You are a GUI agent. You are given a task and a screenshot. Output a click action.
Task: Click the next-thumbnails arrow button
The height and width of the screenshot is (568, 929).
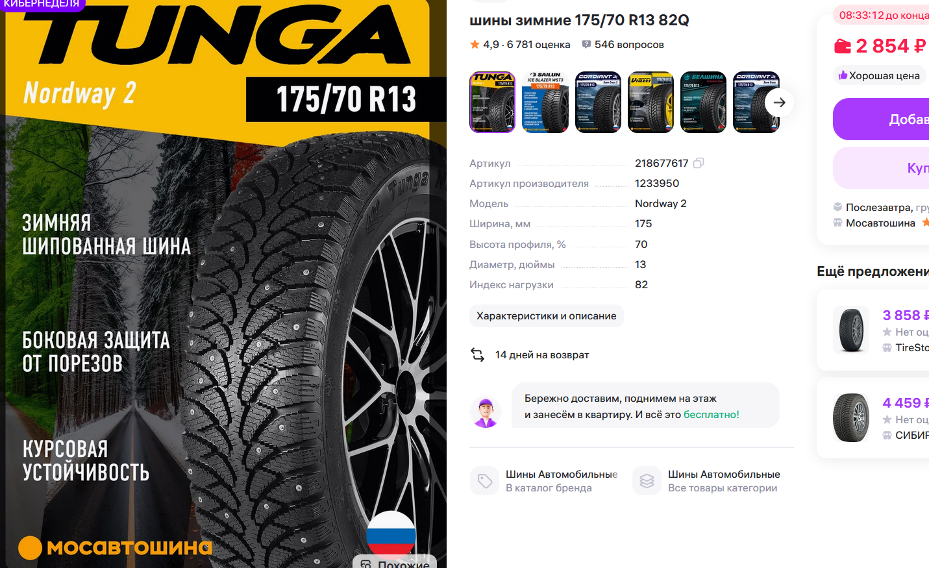[779, 103]
